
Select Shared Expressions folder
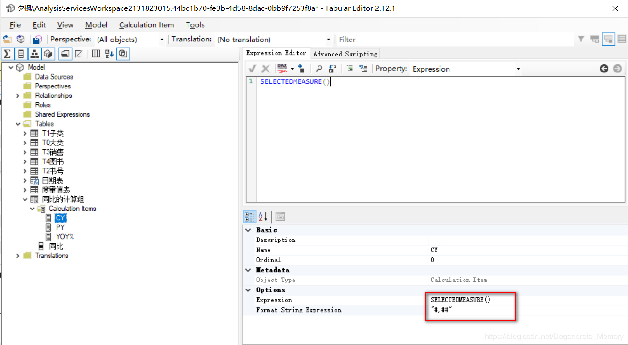pos(62,114)
